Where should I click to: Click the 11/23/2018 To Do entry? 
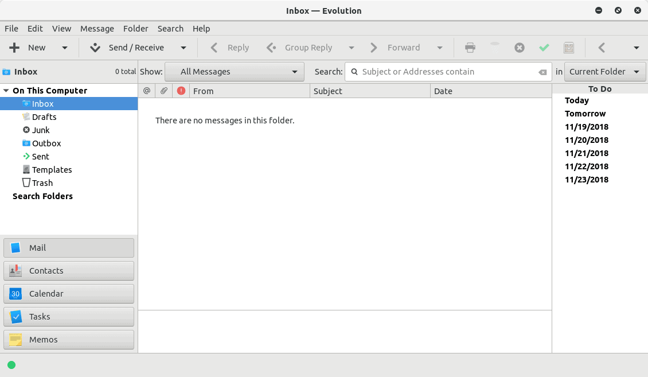tap(587, 180)
